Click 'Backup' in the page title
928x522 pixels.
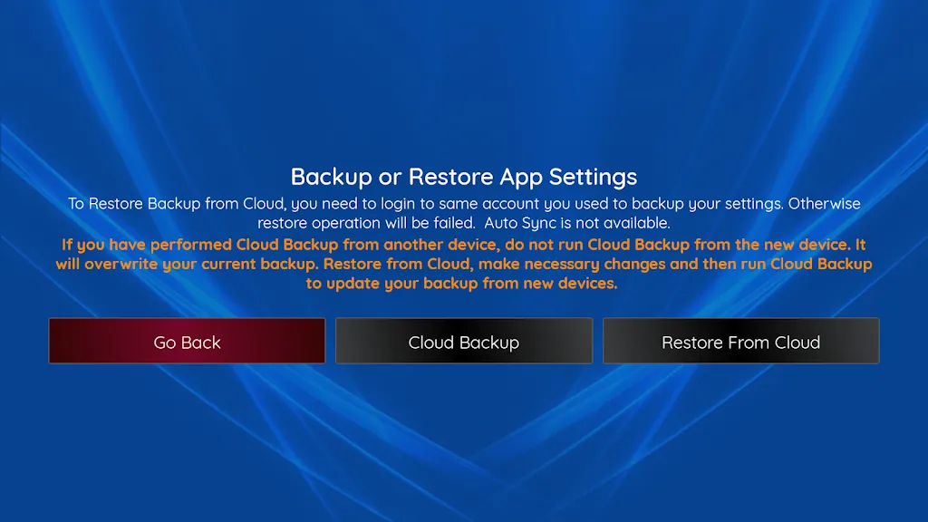(332, 177)
